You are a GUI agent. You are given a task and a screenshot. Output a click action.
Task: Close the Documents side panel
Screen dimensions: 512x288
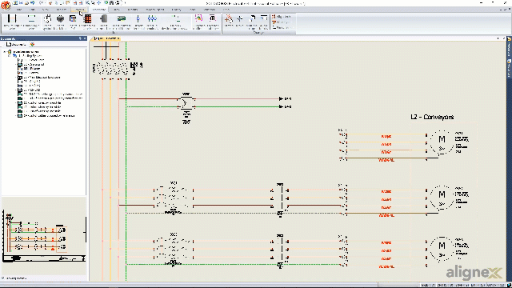tap(85, 38)
